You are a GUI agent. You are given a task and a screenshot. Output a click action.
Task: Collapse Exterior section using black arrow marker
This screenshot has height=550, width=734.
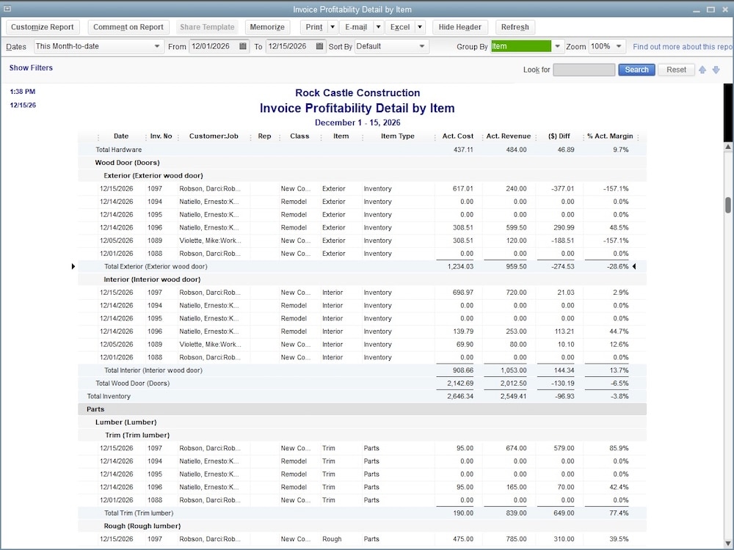[x=73, y=266]
